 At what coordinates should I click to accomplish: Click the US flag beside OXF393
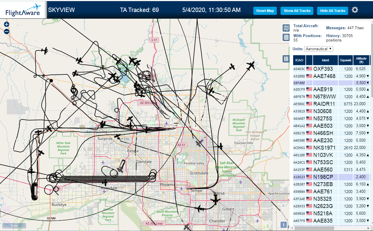coord(309,69)
